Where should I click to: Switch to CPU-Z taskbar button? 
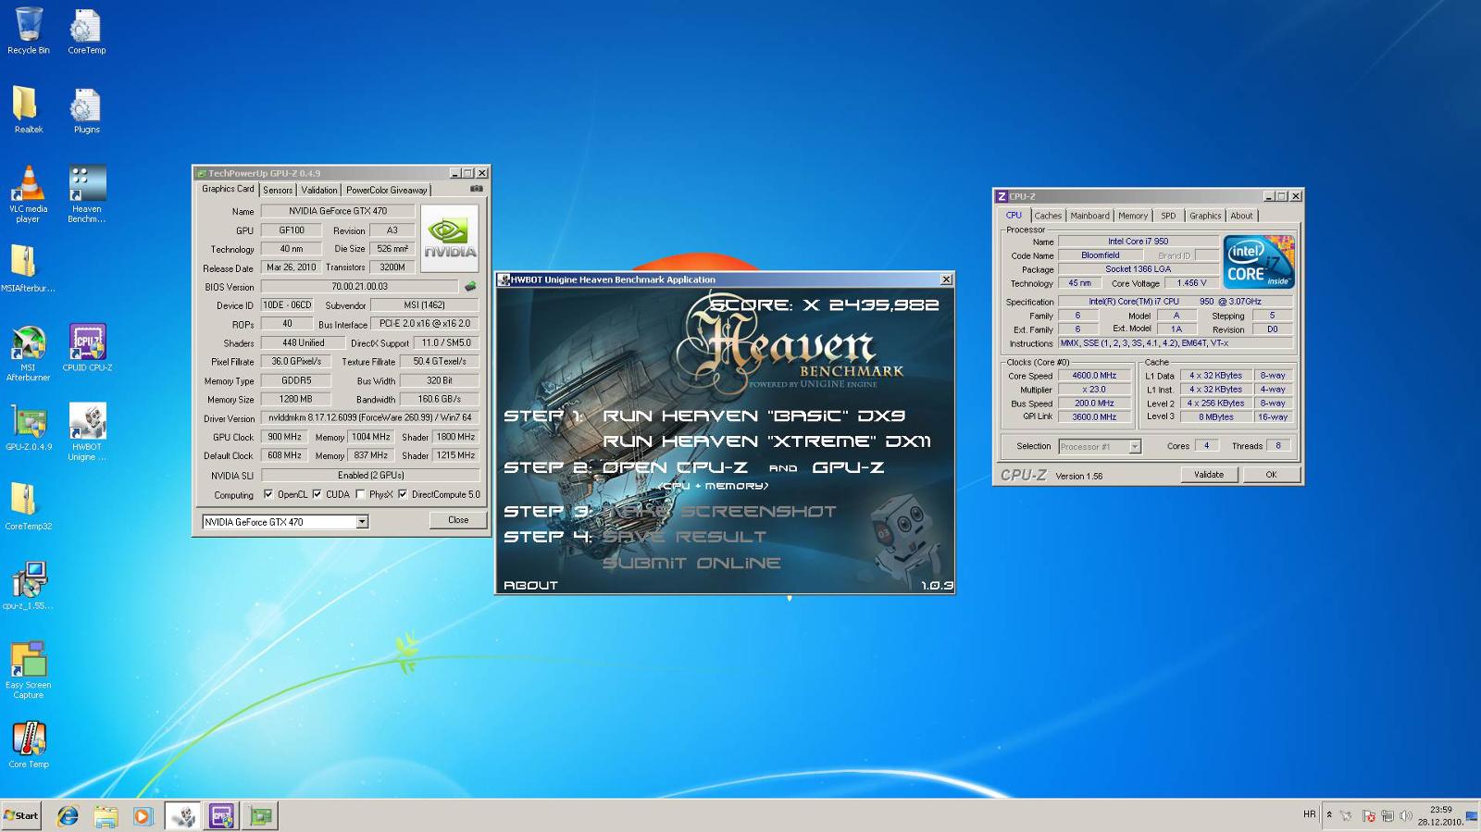point(221,815)
